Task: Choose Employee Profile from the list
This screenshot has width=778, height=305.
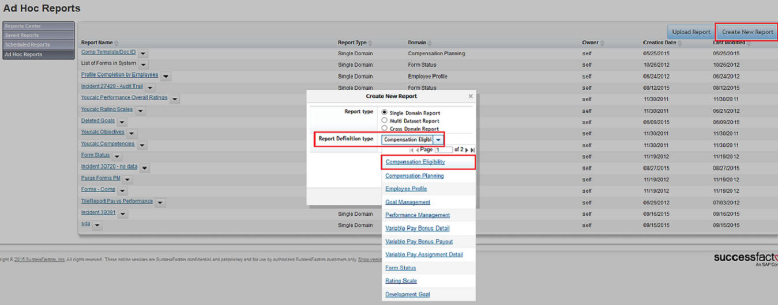Action: click(x=406, y=189)
